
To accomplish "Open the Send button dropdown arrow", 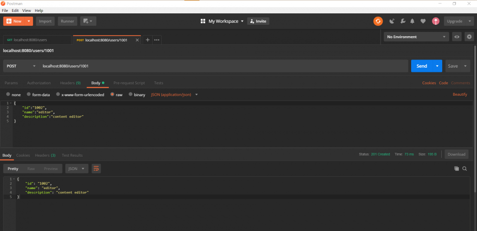I will pos(437,66).
